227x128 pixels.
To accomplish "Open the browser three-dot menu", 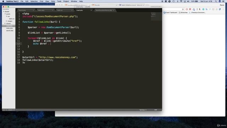I will coord(223,9).
